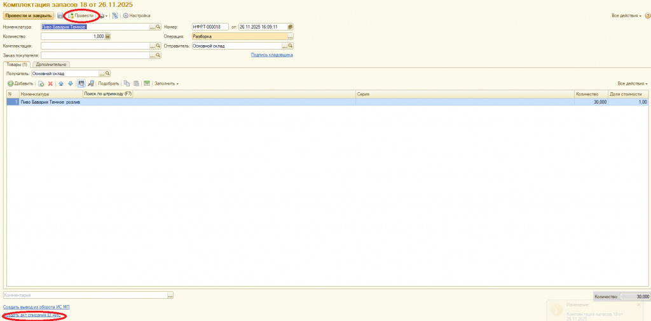Click the paste rows from clipboard icon

(136, 83)
